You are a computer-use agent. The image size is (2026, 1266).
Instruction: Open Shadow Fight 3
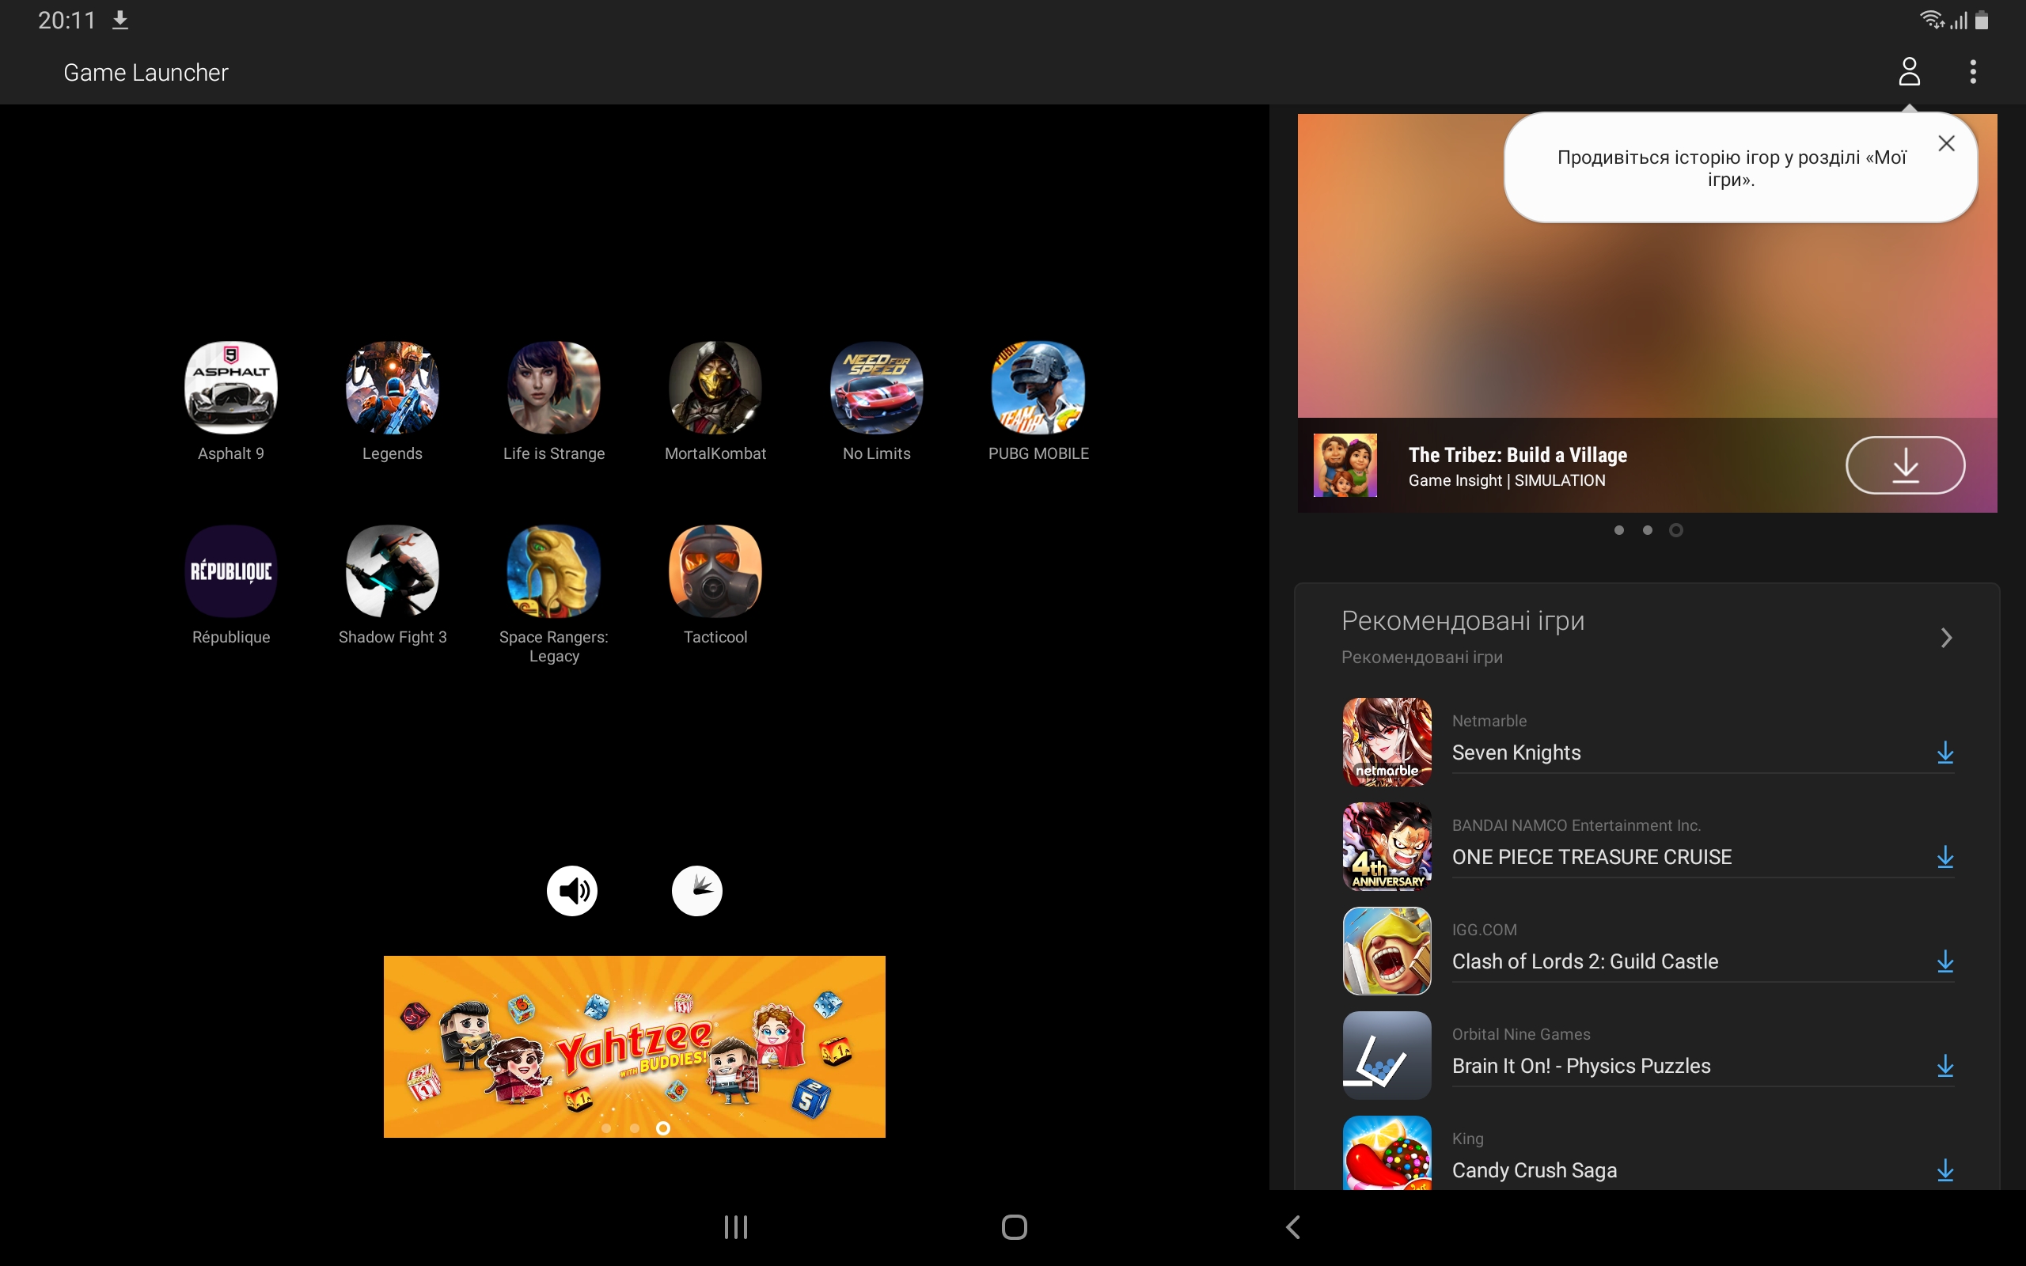click(392, 571)
